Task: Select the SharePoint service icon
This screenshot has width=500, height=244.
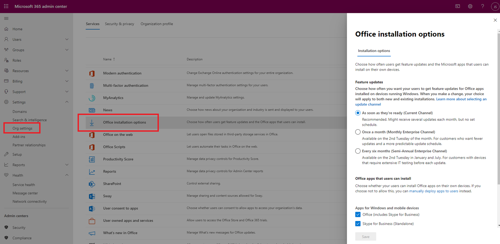Action: 92,184
